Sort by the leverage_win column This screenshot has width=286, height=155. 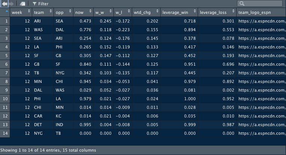coord(179,12)
